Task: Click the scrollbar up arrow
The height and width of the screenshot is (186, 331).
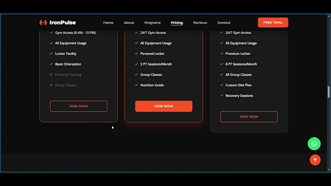Action: (329, 16)
